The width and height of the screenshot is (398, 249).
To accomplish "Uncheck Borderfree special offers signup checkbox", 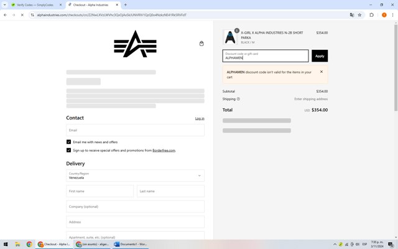I will point(68,150).
